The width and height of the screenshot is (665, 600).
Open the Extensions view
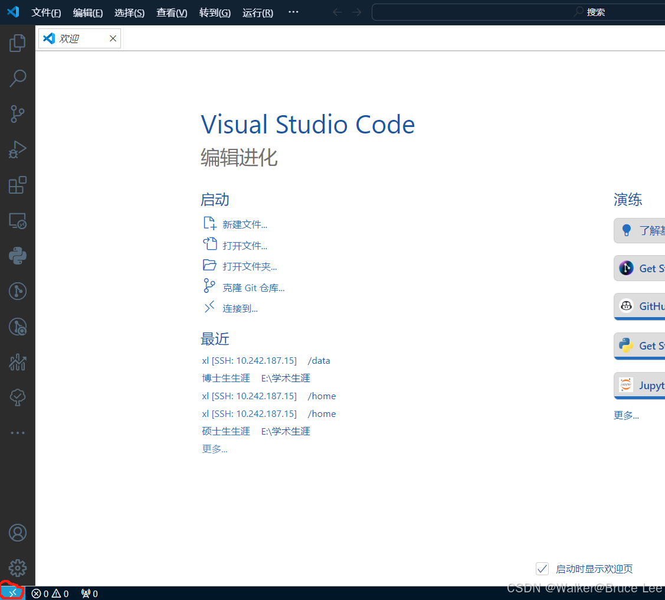[17, 185]
